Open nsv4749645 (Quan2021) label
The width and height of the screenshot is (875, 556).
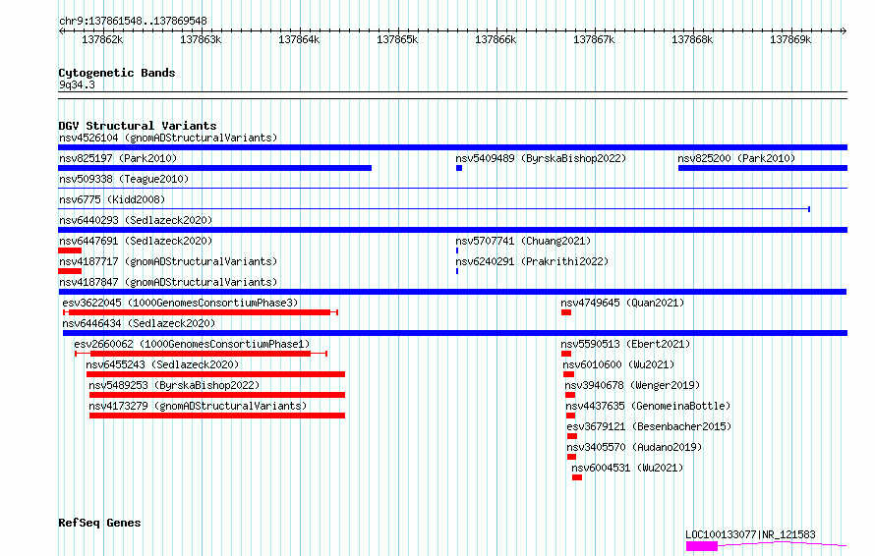[x=622, y=303]
